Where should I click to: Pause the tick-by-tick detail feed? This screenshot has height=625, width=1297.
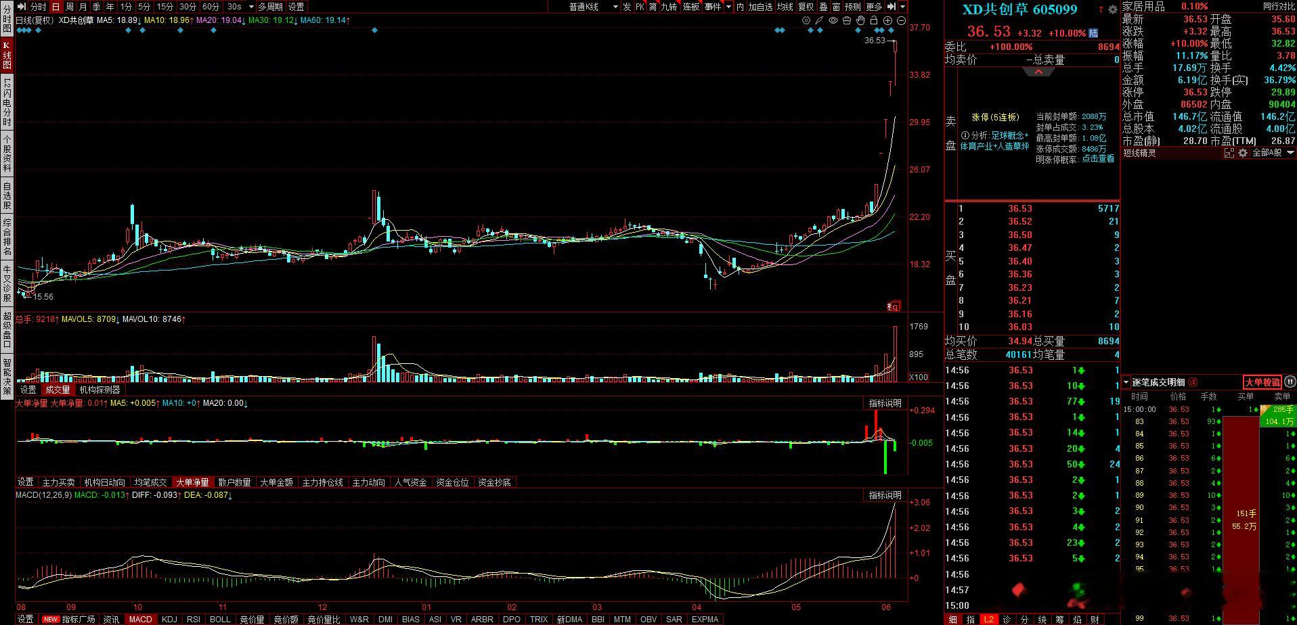[1290, 381]
